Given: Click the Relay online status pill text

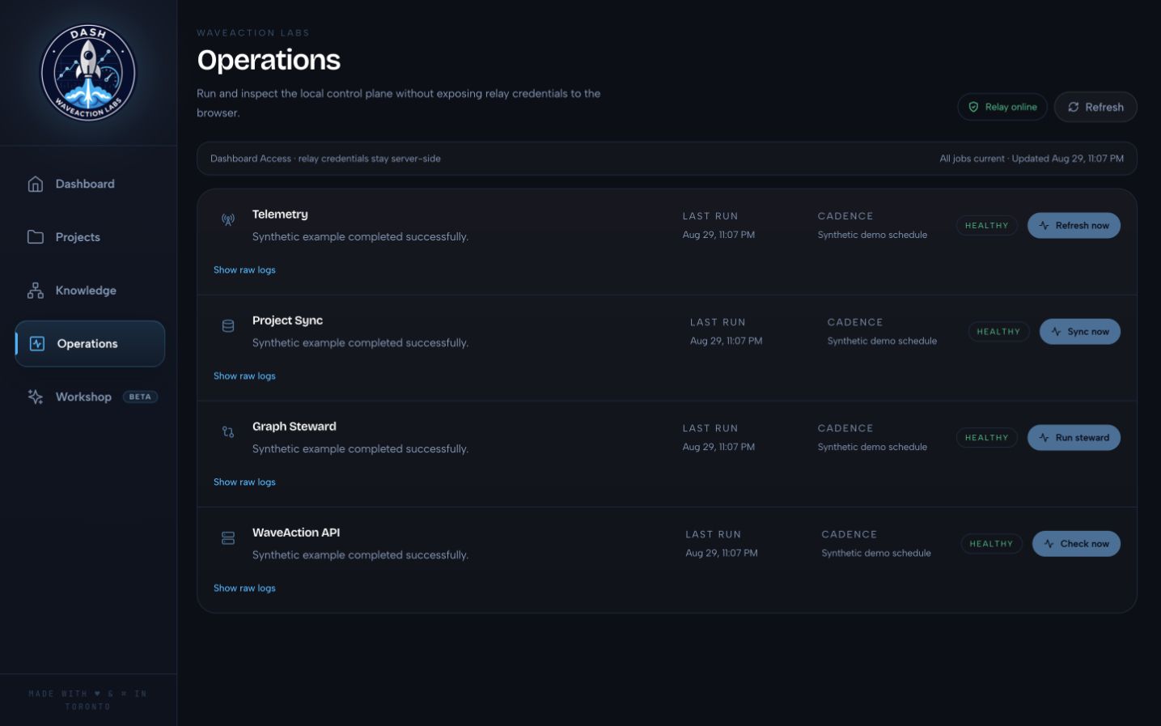Looking at the screenshot, I should tap(1011, 107).
